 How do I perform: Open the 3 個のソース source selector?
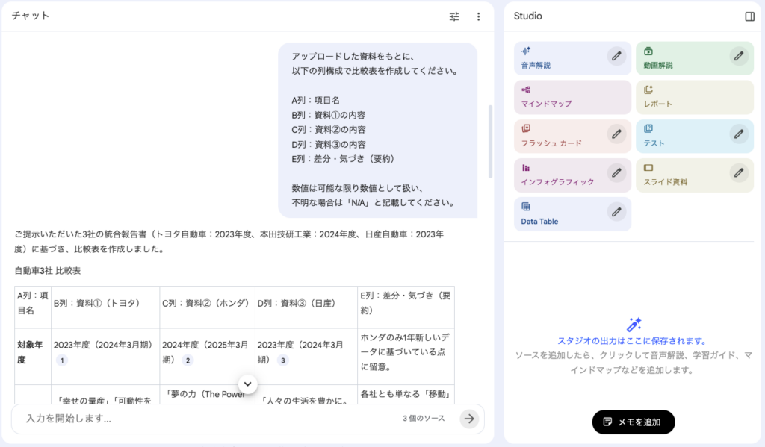pyautogui.click(x=424, y=419)
